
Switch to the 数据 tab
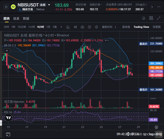point(26,18)
